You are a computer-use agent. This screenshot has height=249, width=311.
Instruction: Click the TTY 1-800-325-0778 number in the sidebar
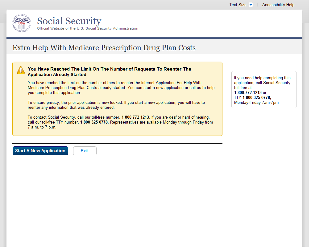(256, 98)
